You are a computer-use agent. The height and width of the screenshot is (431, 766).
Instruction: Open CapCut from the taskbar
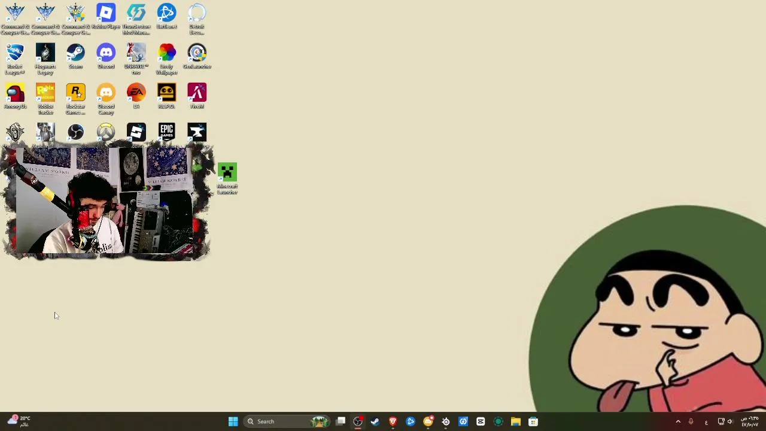(x=481, y=421)
